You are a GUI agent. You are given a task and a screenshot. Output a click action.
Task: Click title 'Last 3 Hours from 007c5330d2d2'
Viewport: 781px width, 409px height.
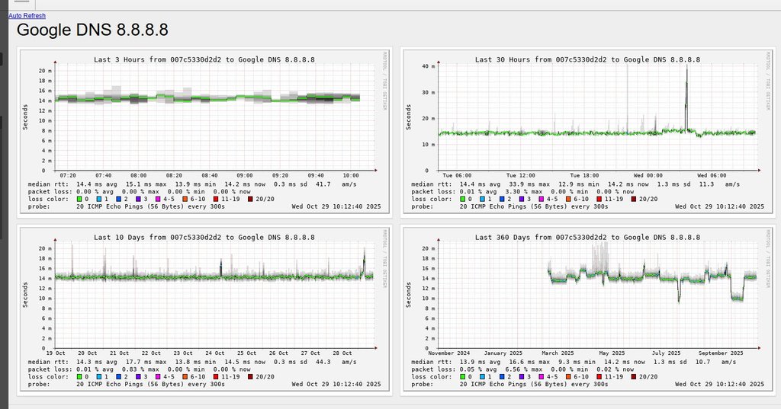coord(157,59)
